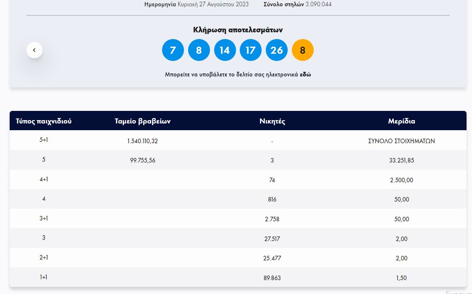Click the 1.540.110,32 jackpot amount
472x294 pixels.
(x=143, y=141)
